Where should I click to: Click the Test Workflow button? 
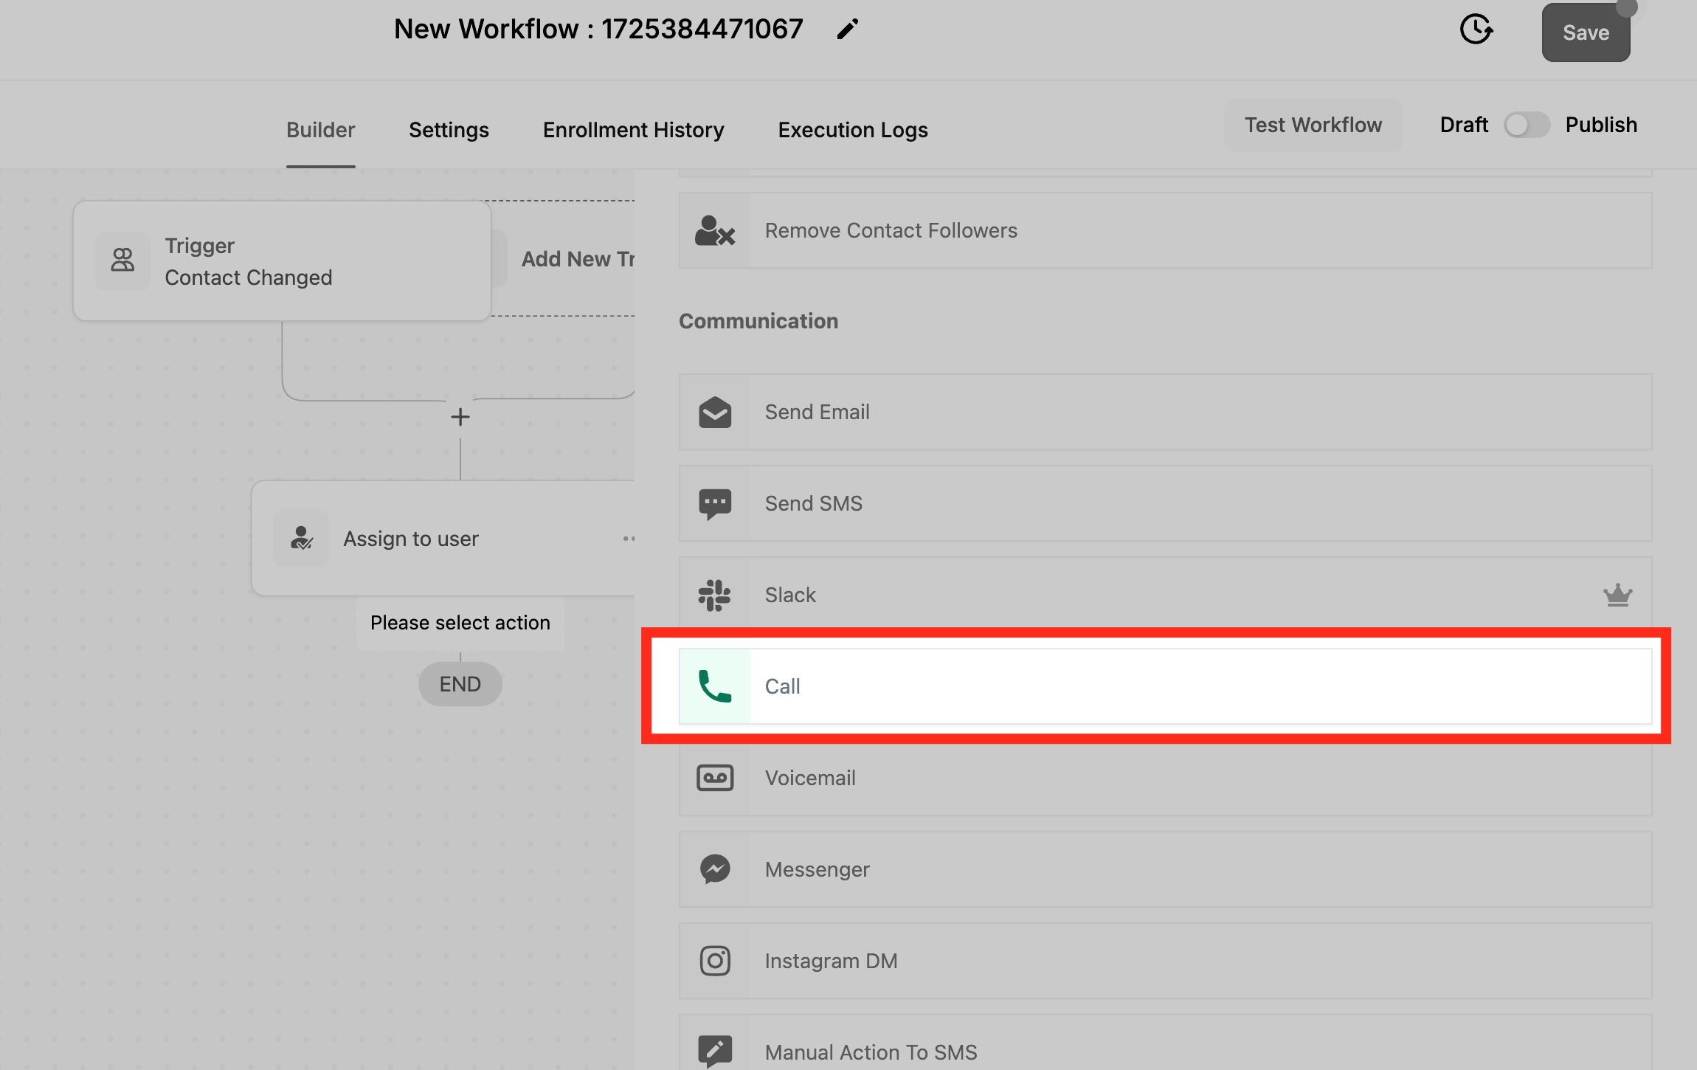click(x=1313, y=125)
